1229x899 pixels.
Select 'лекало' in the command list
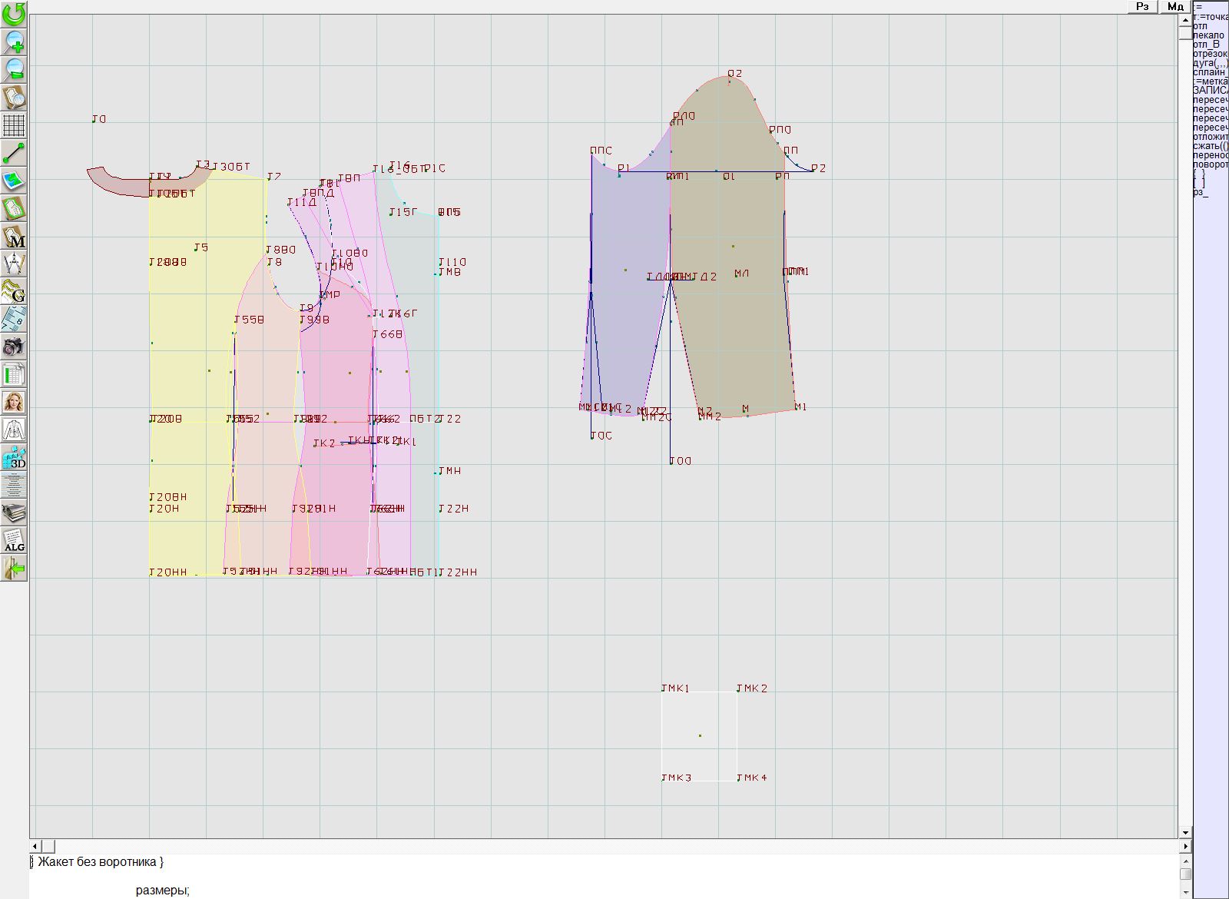(x=1208, y=35)
